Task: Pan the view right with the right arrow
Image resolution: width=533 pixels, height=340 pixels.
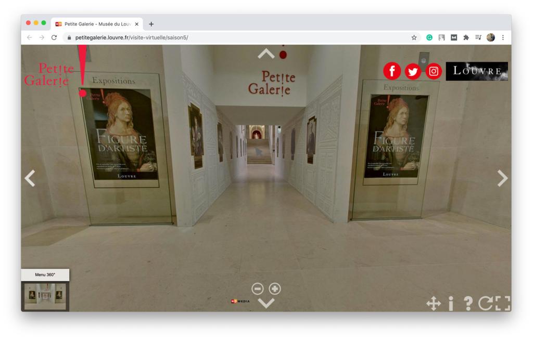Action: tap(502, 178)
